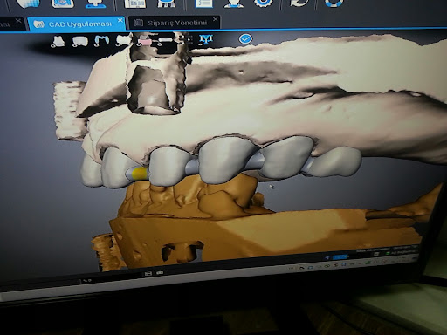
Task: Click the small icon beside the save disk
Action: pyautogui.click(x=160, y=273)
